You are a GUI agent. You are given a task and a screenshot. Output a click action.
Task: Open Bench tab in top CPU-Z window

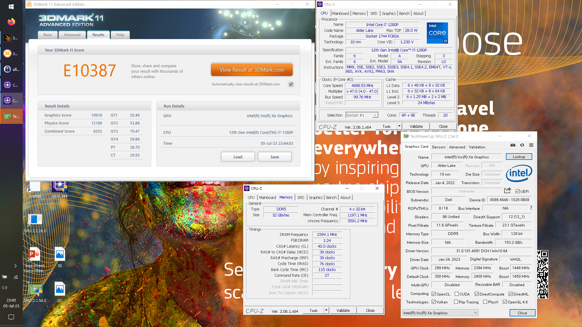pyautogui.click(x=404, y=13)
